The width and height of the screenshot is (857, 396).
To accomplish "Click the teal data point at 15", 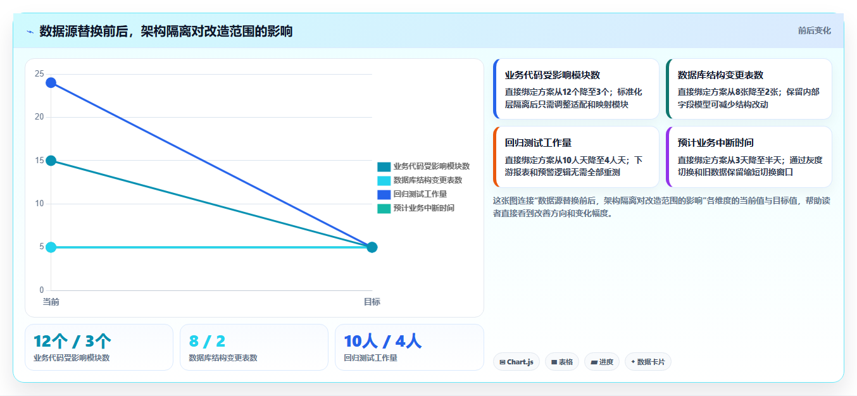I will tap(51, 161).
